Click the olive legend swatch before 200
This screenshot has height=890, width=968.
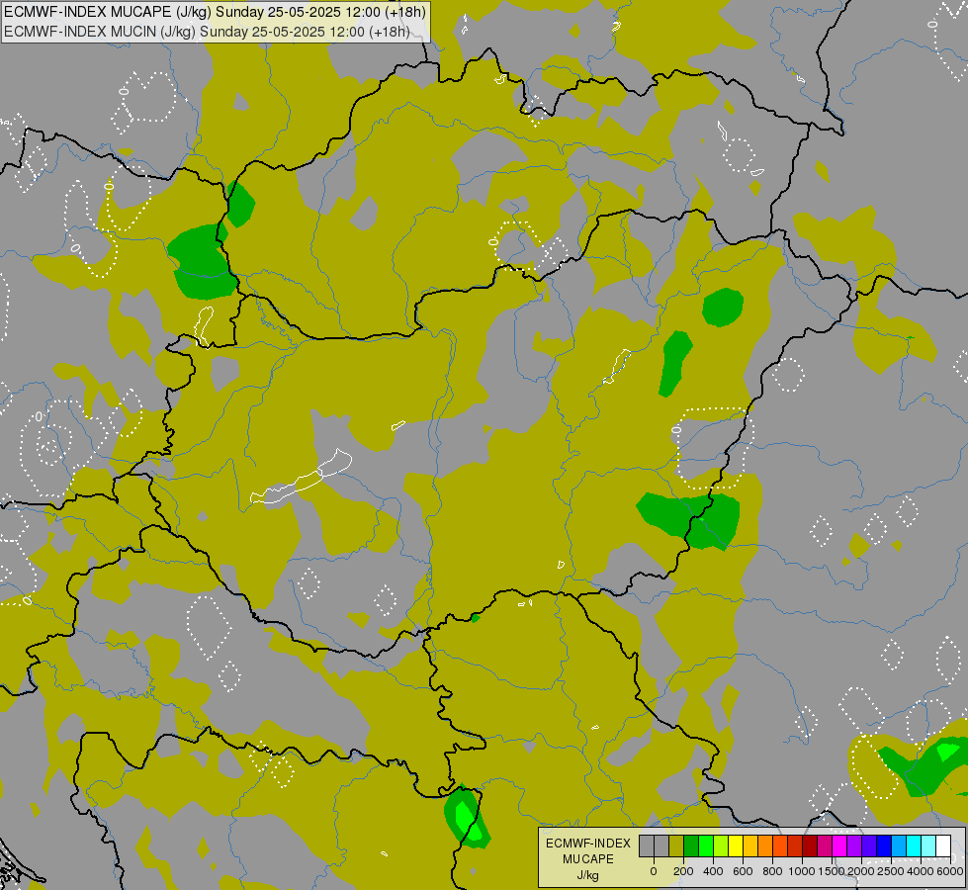(x=676, y=846)
